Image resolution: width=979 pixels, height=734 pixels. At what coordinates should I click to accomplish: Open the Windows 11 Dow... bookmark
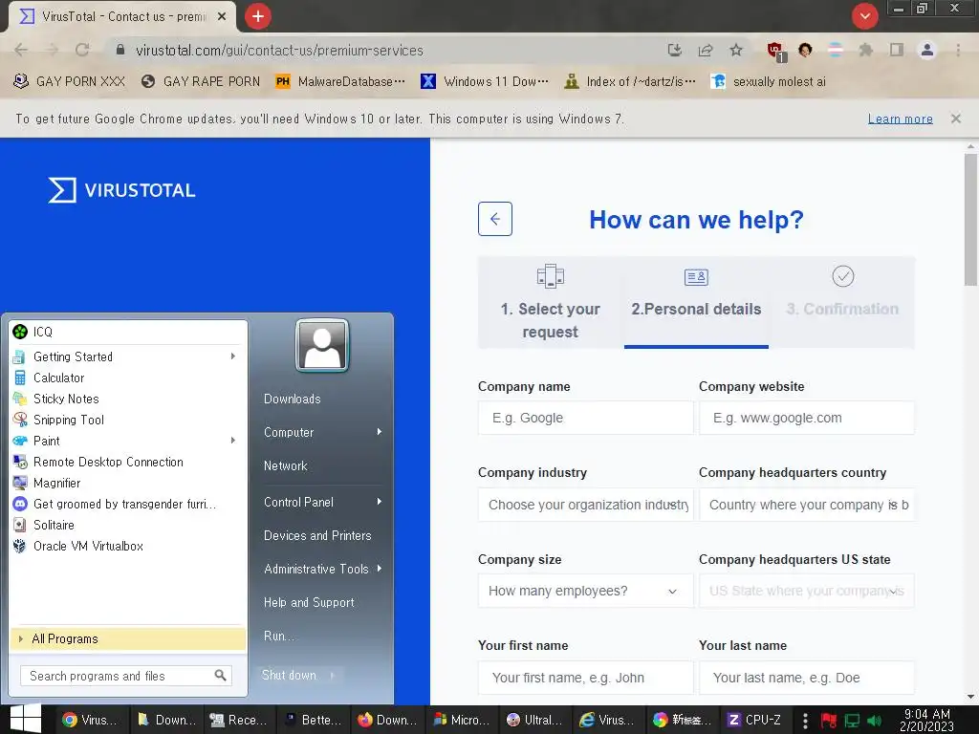click(x=485, y=82)
